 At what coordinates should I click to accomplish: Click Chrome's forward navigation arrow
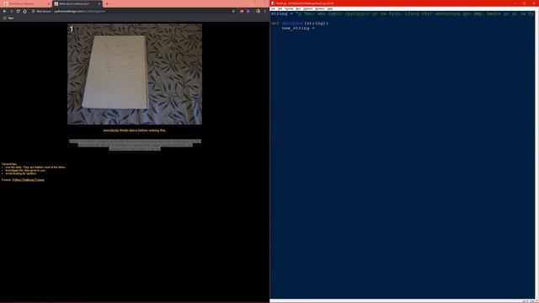[x=11, y=11]
